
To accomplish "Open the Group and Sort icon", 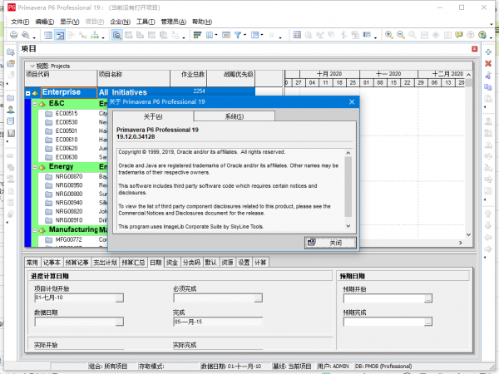I will (x=254, y=35).
